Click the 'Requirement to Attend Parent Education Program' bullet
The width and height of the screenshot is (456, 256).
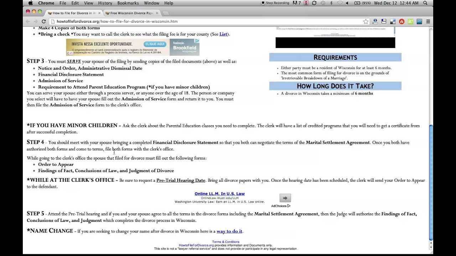[x=124, y=87]
